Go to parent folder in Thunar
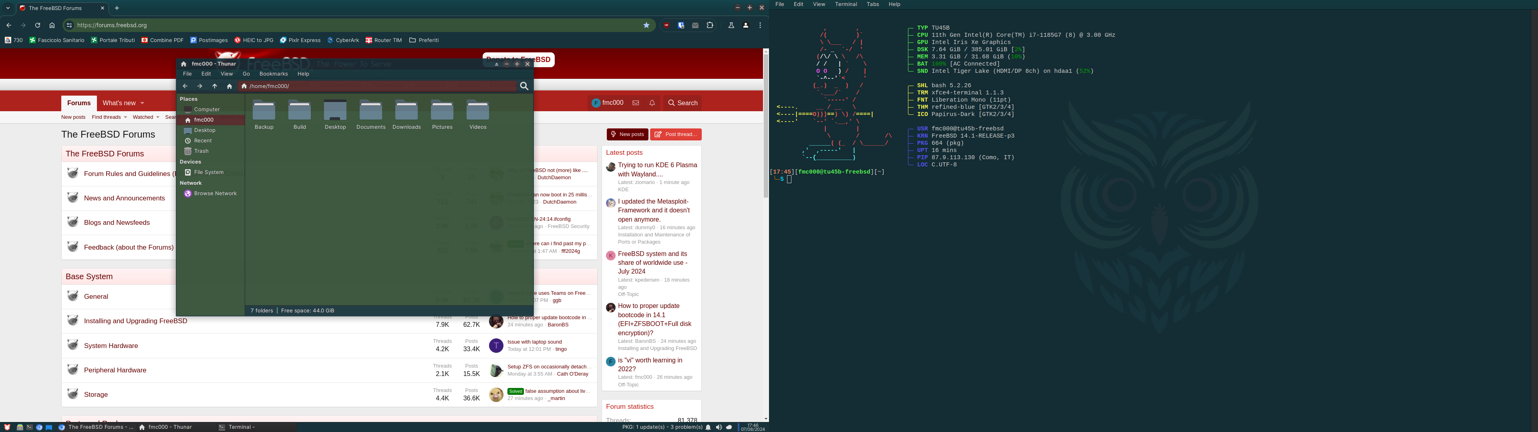The height and width of the screenshot is (432, 1538). pyautogui.click(x=215, y=86)
